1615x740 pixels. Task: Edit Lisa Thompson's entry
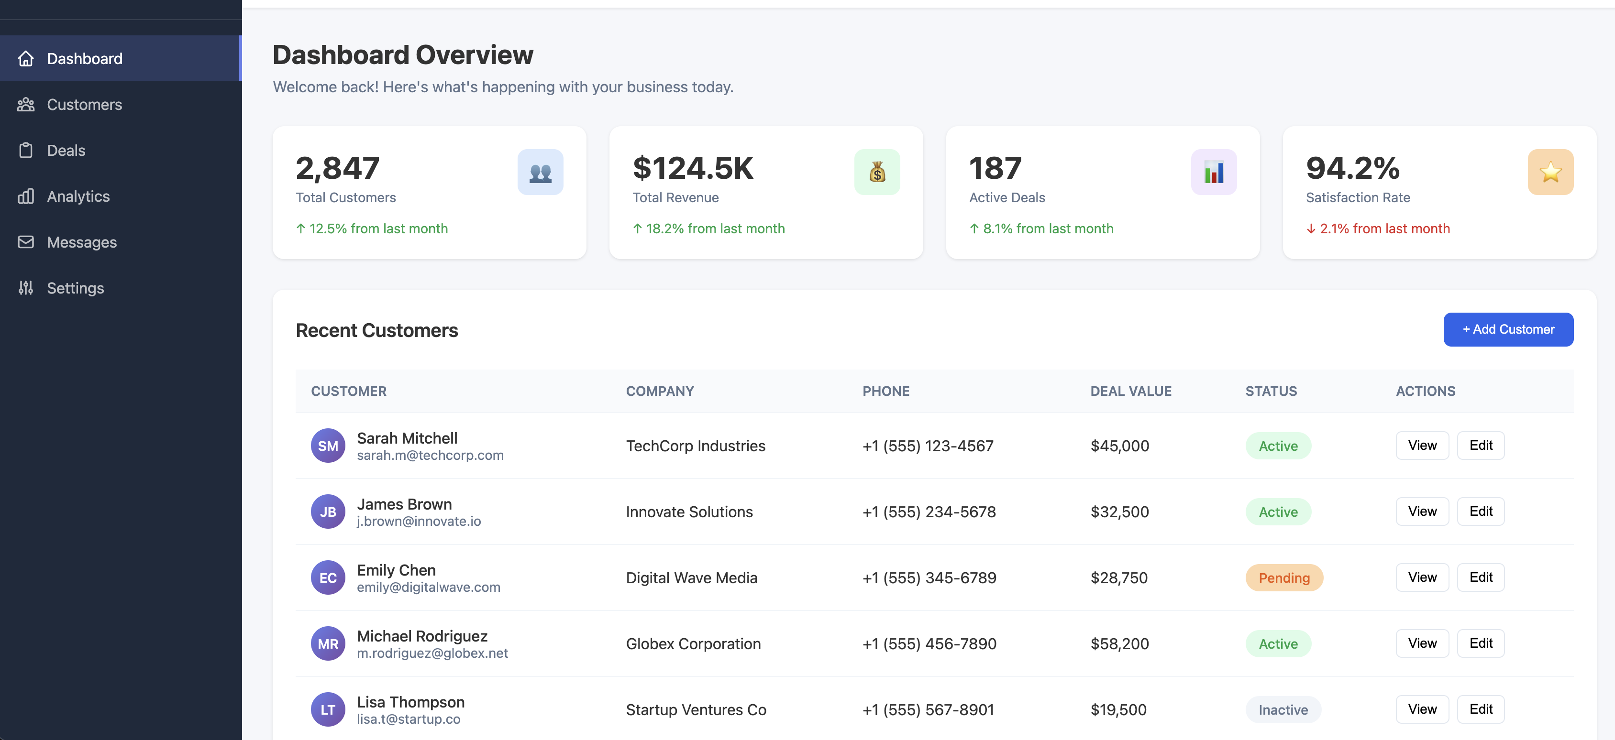pos(1480,708)
